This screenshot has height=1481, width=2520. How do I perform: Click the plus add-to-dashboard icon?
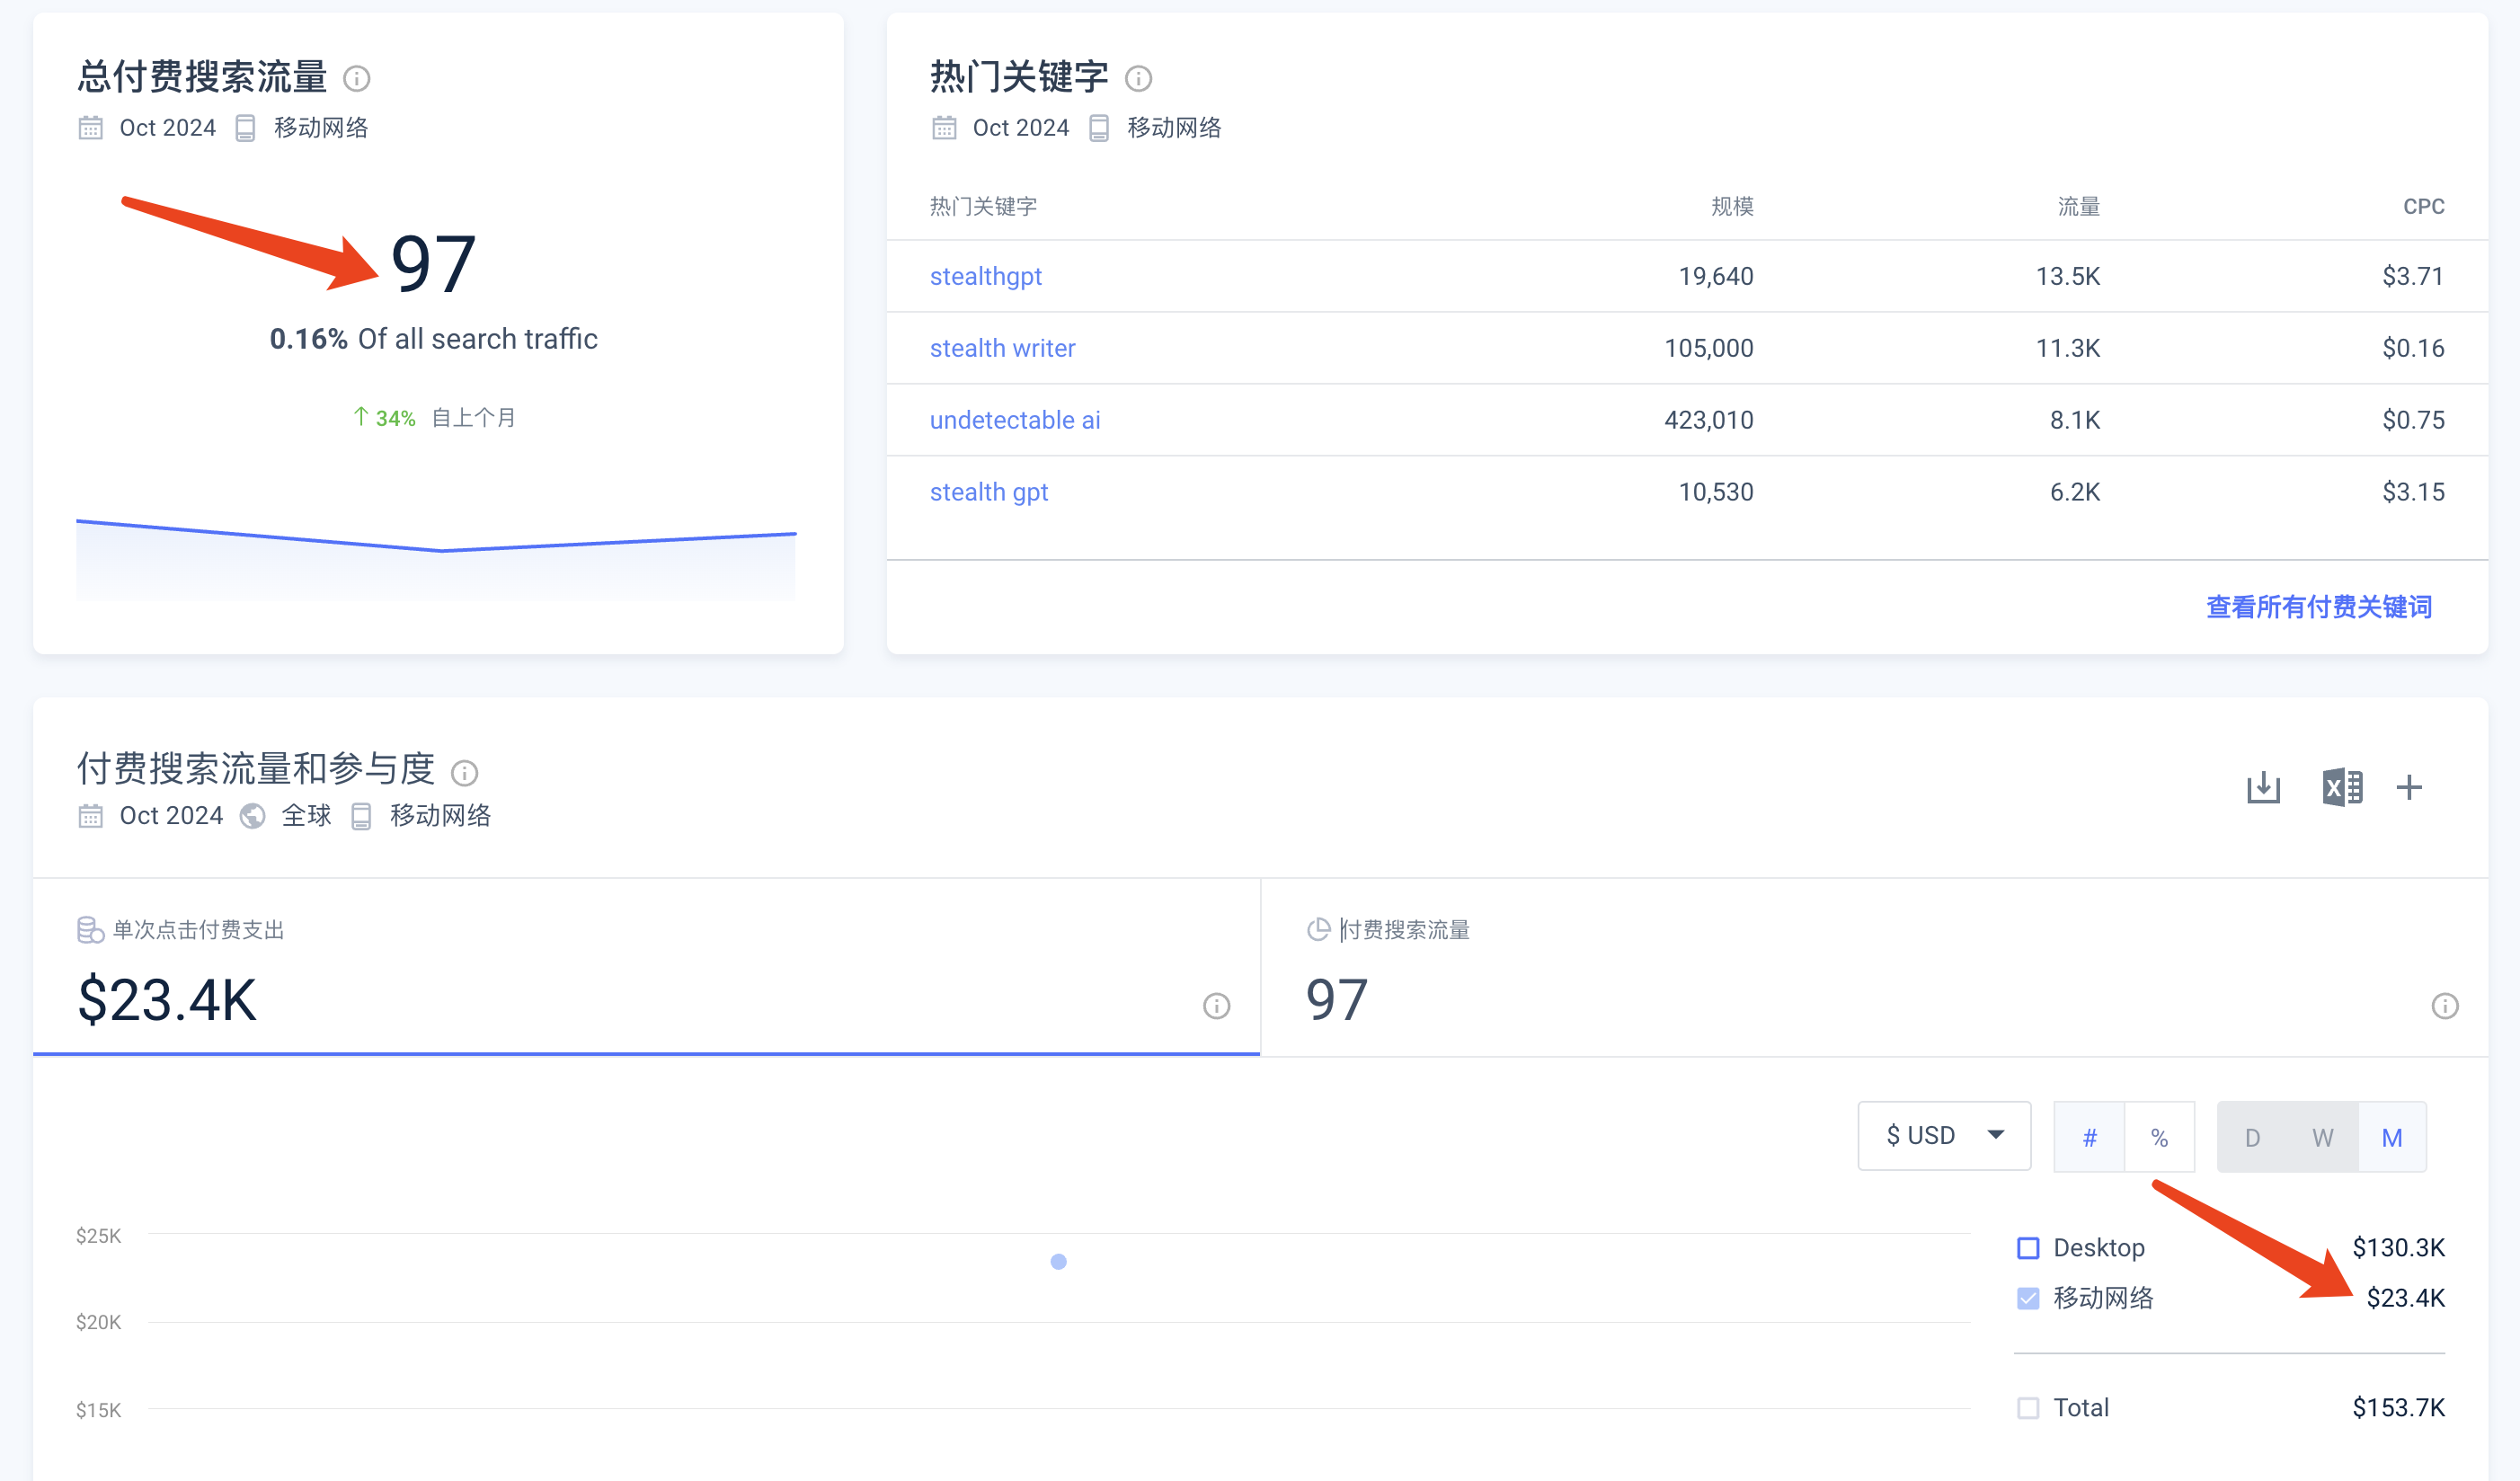2409,788
